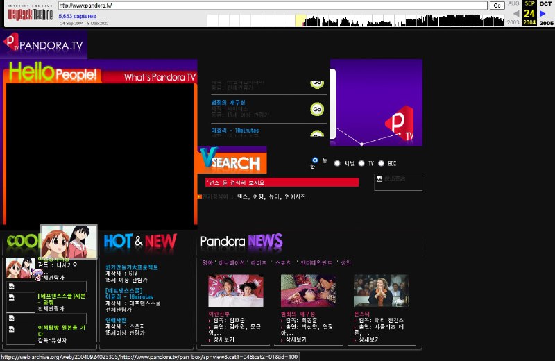Image resolution: width=555 pixels, height=361 pixels.
Task: Open the 어린신부 movie thumbnail
Action: (236, 291)
